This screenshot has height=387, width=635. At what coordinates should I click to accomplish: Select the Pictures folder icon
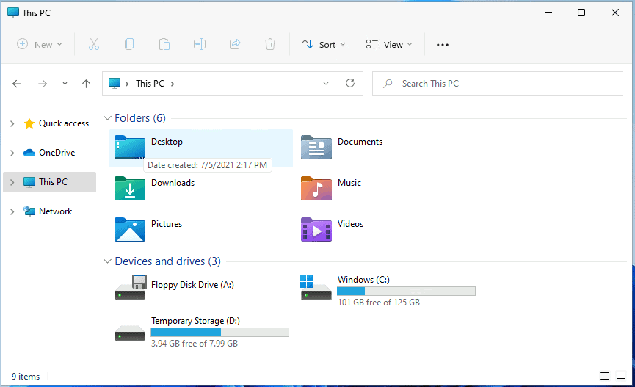coord(130,230)
